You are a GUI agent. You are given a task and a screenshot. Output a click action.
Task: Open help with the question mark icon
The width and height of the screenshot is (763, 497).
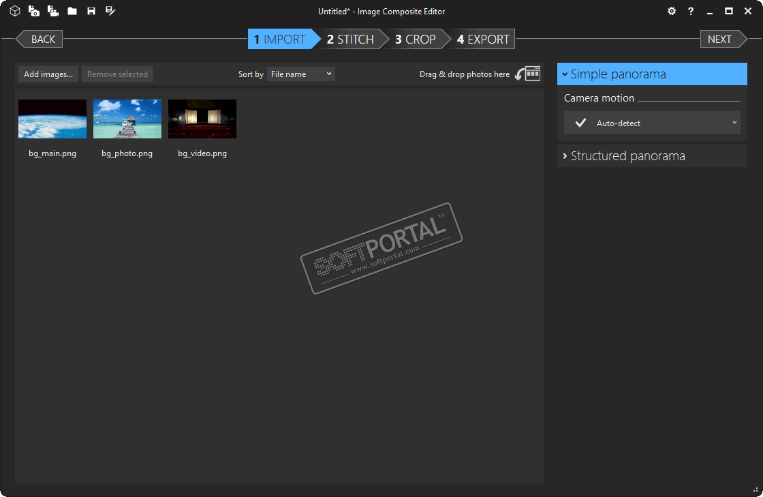pyautogui.click(x=691, y=11)
